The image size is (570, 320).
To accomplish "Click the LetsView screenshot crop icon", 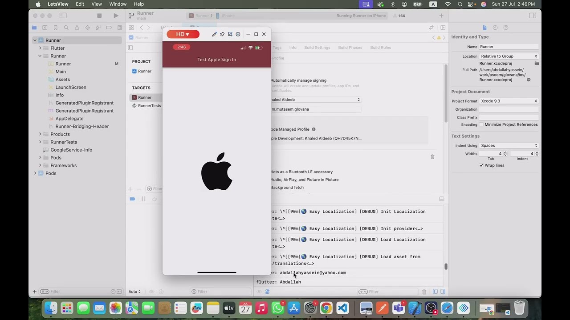I will click(x=230, y=34).
